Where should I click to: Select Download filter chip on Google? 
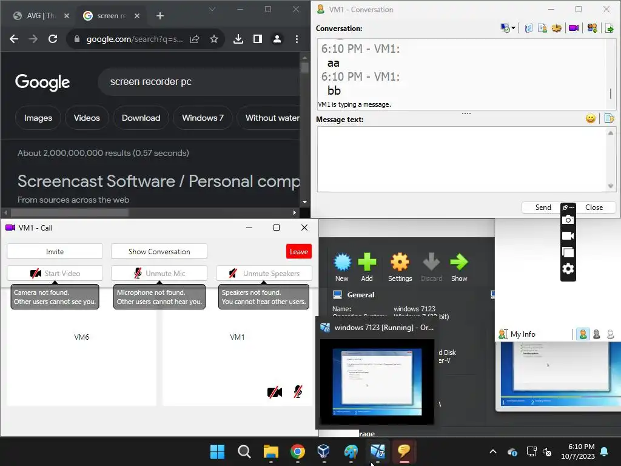[x=141, y=118]
